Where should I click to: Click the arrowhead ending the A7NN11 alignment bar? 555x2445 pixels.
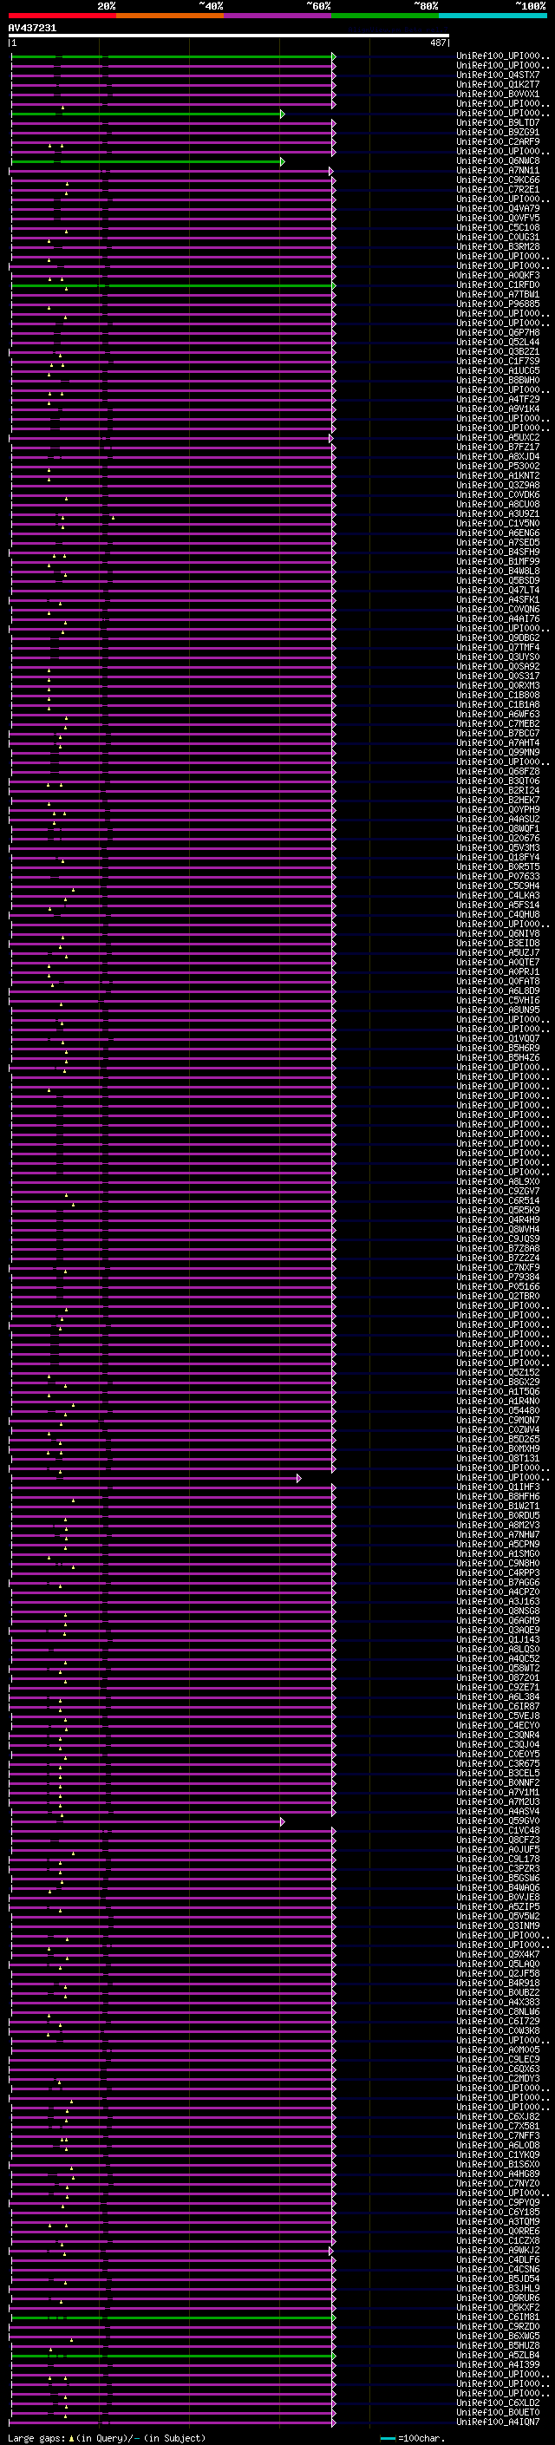point(330,171)
